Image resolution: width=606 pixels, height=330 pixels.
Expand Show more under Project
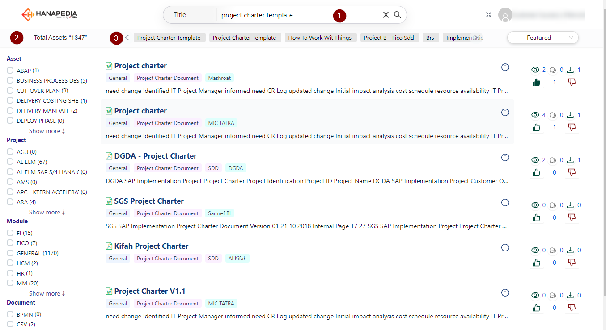[x=47, y=212]
